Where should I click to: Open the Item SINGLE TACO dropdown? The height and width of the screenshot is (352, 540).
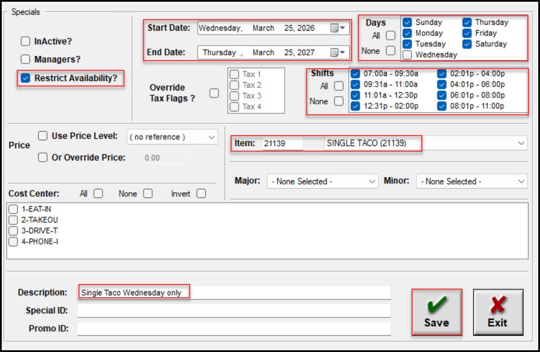pyautogui.click(x=521, y=143)
